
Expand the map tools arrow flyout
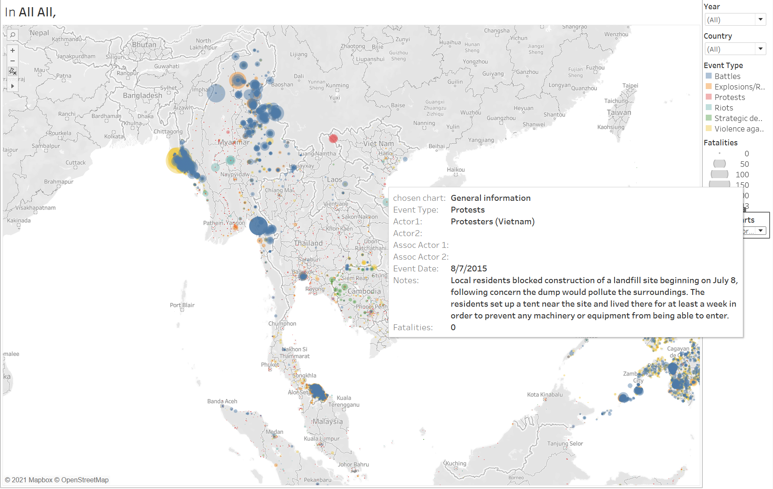pyautogui.click(x=13, y=86)
